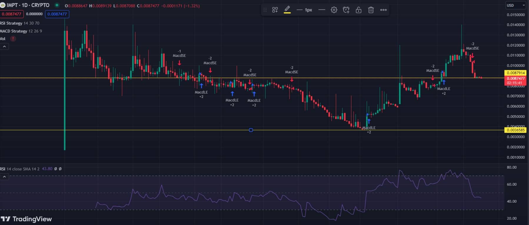
Task: Collapse the RSI pane legend
Action: point(4,177)
